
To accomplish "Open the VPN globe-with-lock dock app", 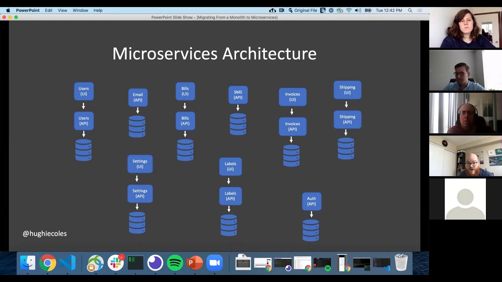I will 95,263.
